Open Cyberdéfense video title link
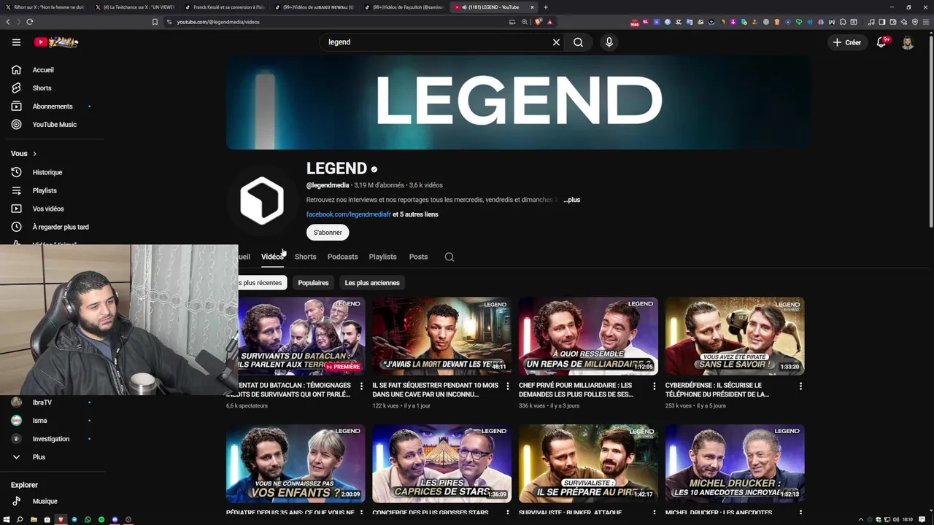 [717, 390]
